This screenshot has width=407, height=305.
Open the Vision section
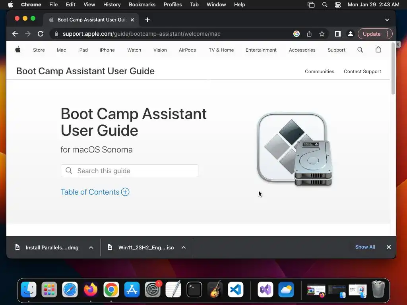point(160,50)
